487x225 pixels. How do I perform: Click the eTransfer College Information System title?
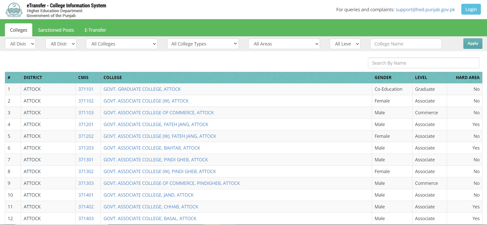coord(66,5)
